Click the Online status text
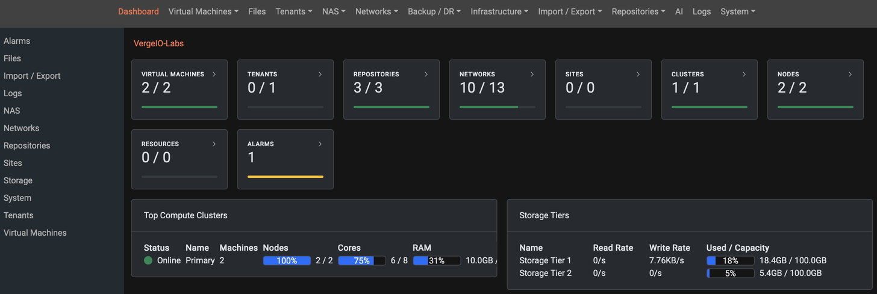877x294 pixels. tap(169, 260)
